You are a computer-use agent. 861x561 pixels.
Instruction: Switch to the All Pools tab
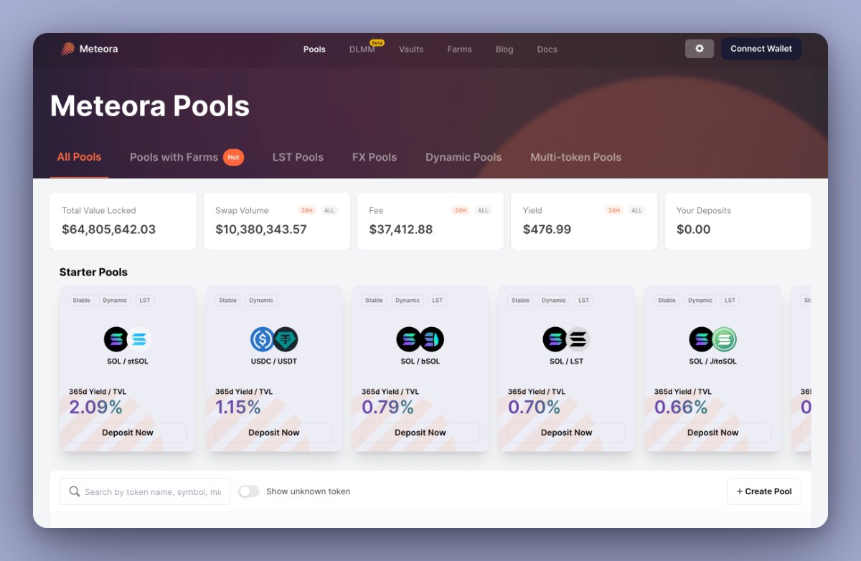point(79,157)
